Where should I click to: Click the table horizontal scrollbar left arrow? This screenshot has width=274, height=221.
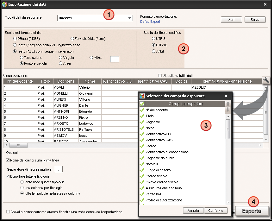[6, 145]
